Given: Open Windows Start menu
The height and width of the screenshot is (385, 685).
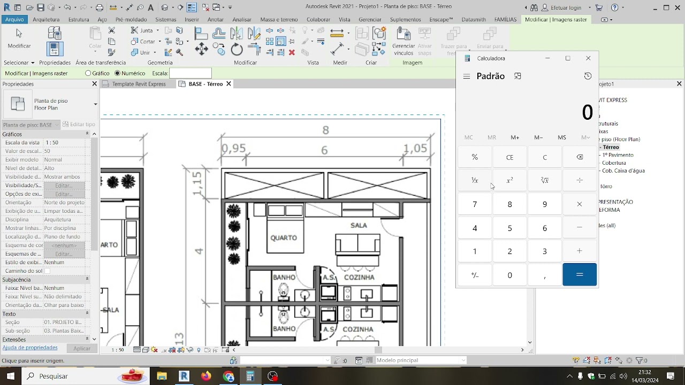Looking at the screenshot, I should click(x=11, y=376).
